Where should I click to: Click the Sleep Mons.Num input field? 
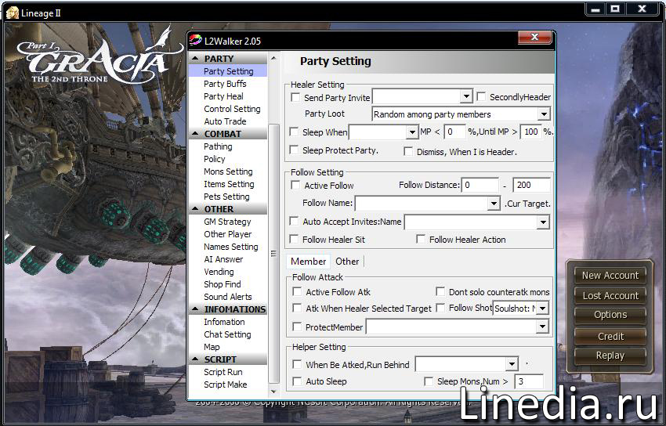pyautogui.click(x=529, y=381)
